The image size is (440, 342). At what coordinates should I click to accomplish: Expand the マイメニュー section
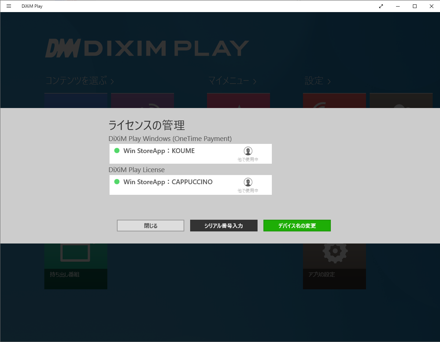232,81
